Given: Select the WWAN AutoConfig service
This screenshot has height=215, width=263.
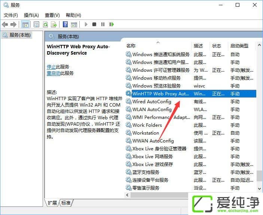Looking at the screenshot, I should click(191, 141).
